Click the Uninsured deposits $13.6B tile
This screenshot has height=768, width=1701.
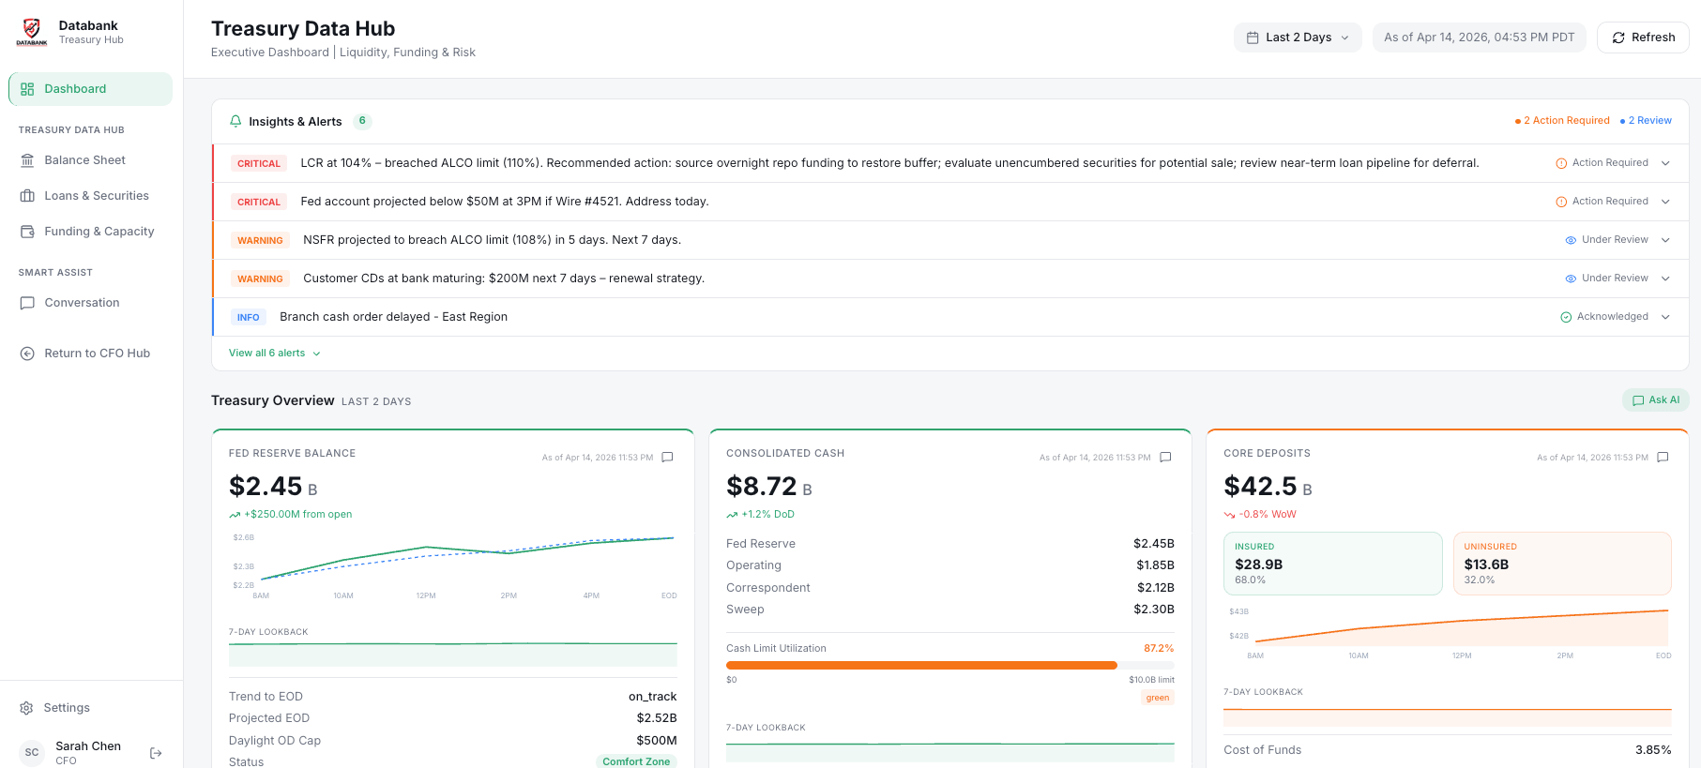coord(1561,564)
